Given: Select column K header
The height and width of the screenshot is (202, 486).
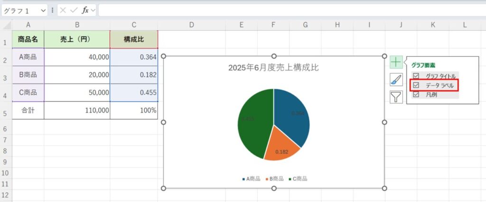Looking at the screenshot, I should click(433, 25).
